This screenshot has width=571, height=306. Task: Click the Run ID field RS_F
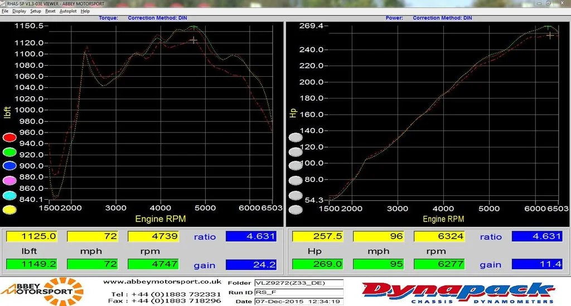click(299, 292)
